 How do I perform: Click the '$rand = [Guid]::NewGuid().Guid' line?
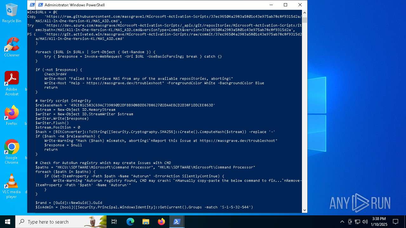click(69, 203)
